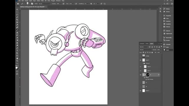This screenshot has width=189, height=106.
Task: Toggle visibility of Layer 5
Action: (x=141, y=71)
